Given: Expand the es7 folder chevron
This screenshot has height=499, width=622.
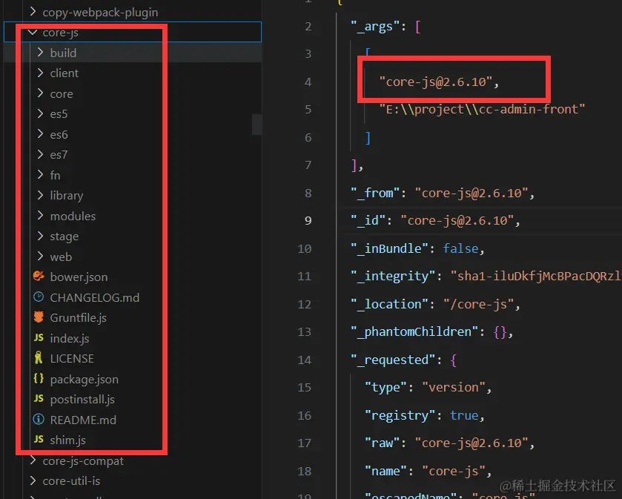Looking at the screenshot, I should pos(40,154).
